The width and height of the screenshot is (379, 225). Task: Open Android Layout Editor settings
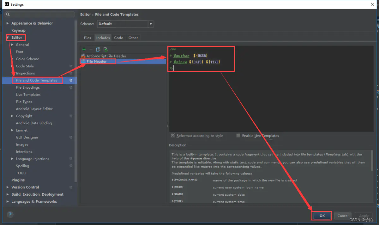point(34,109)
